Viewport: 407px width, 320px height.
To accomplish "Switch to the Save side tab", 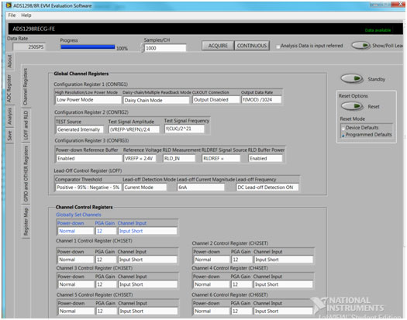I will [9, 136].
